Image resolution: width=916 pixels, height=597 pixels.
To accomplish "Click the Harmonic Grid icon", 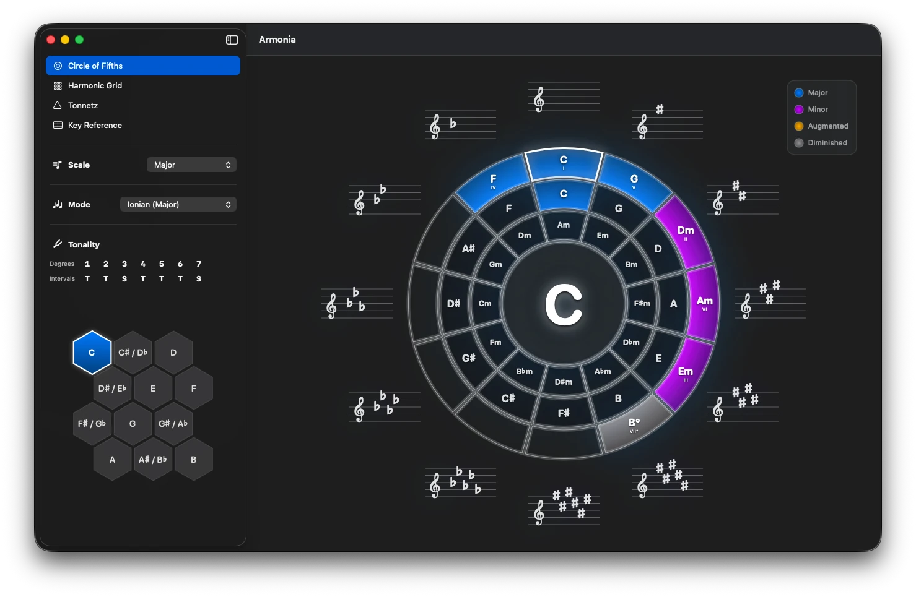I will click(58, 86).
